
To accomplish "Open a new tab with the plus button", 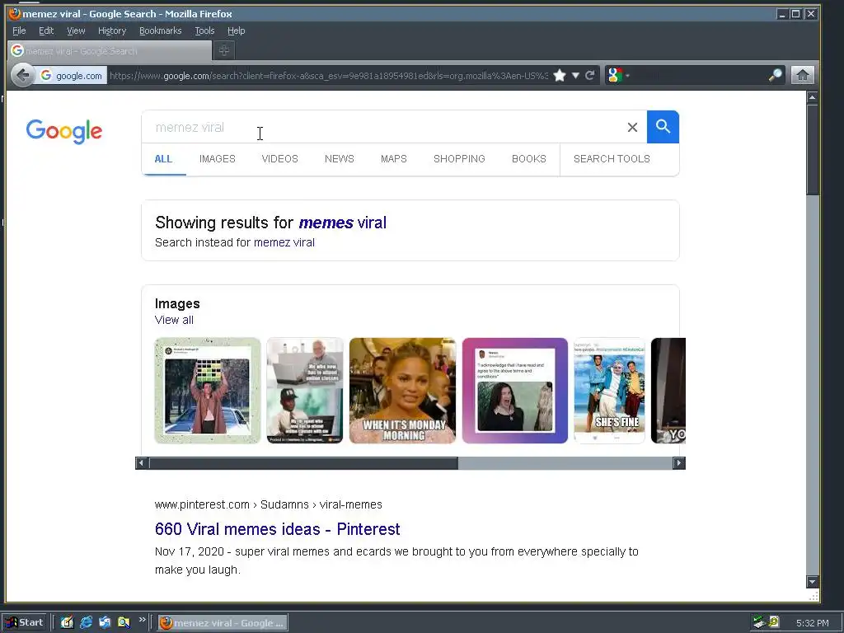I will (x=224, y=50).
